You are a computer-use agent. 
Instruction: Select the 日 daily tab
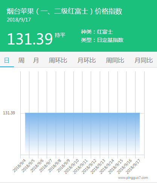tap(7, 60)
